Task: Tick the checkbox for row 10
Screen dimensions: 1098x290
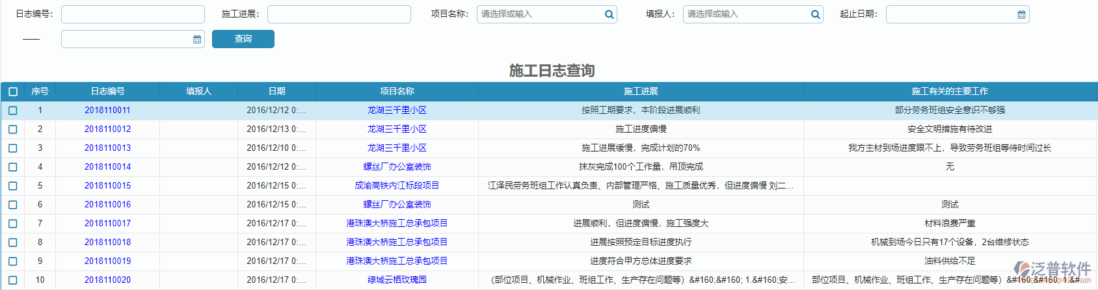Action: coord(13,280)
